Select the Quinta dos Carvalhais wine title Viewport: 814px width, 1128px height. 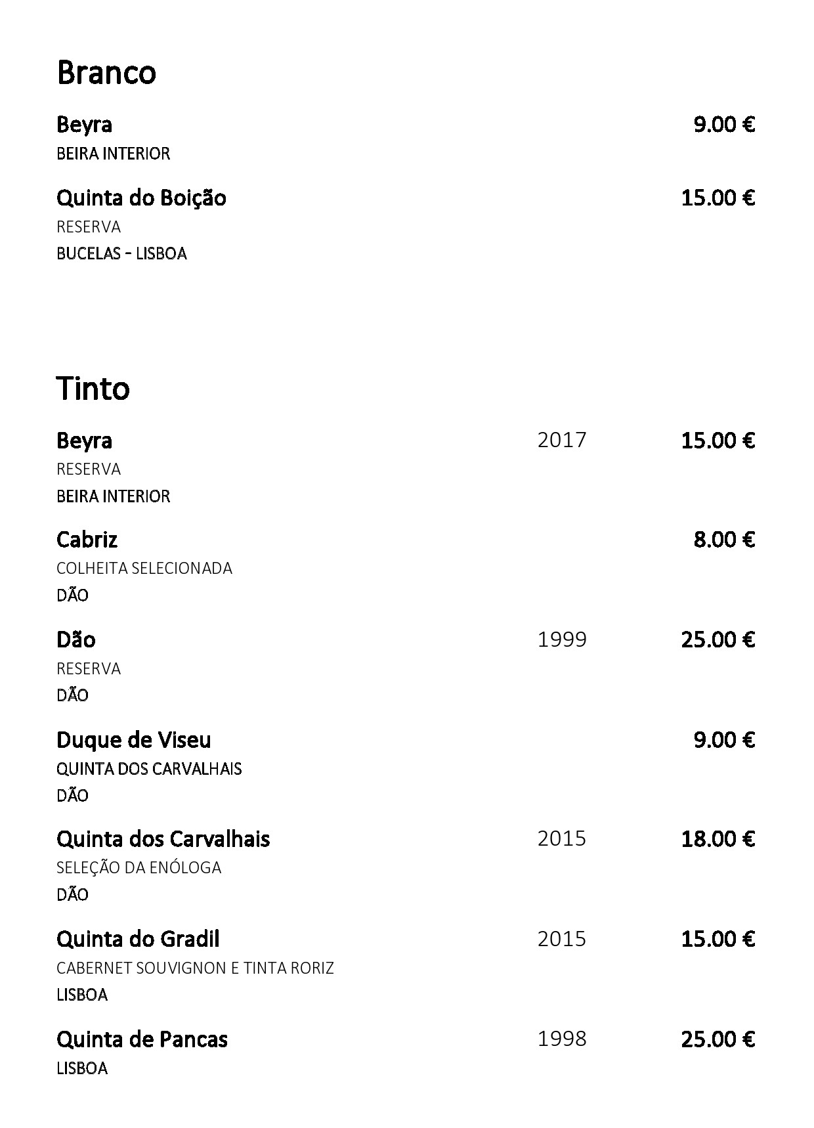pyautogui.click(x=163, y=839)
